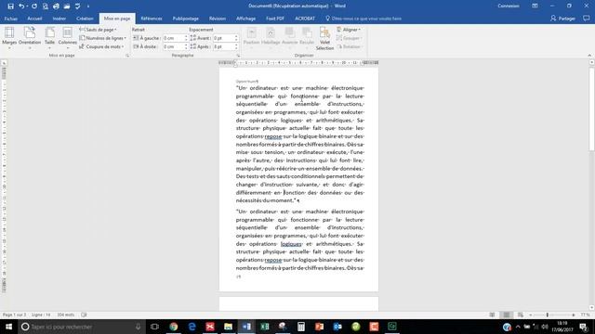Open the Marges gallery

point(9,38)
